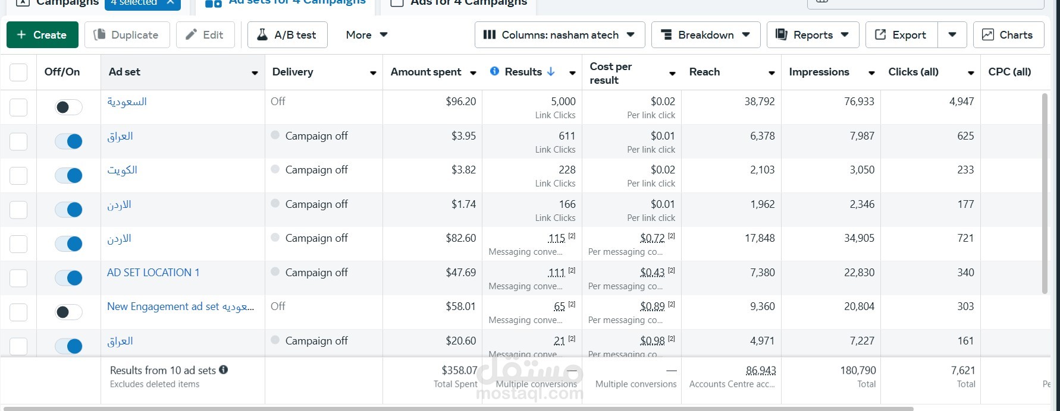
Task: Click the Export icon button
Action: point(880,35)
